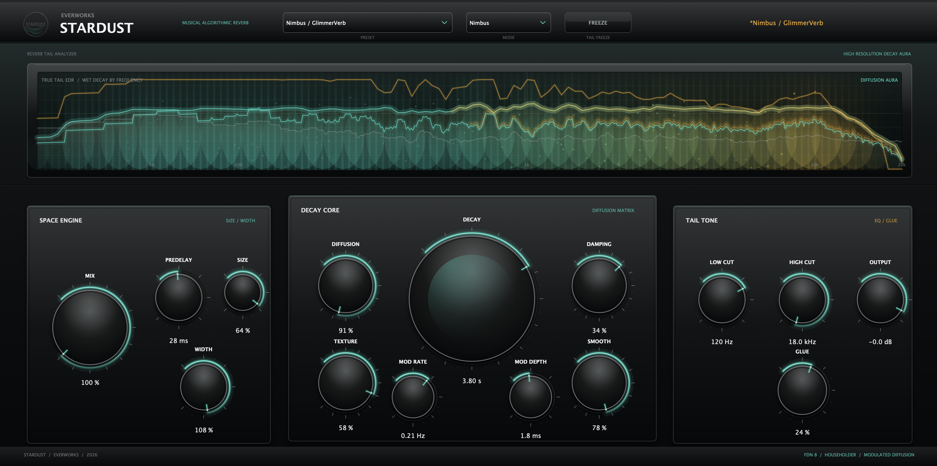Click the FDN 8 footer text

click(x=810, y=455)
